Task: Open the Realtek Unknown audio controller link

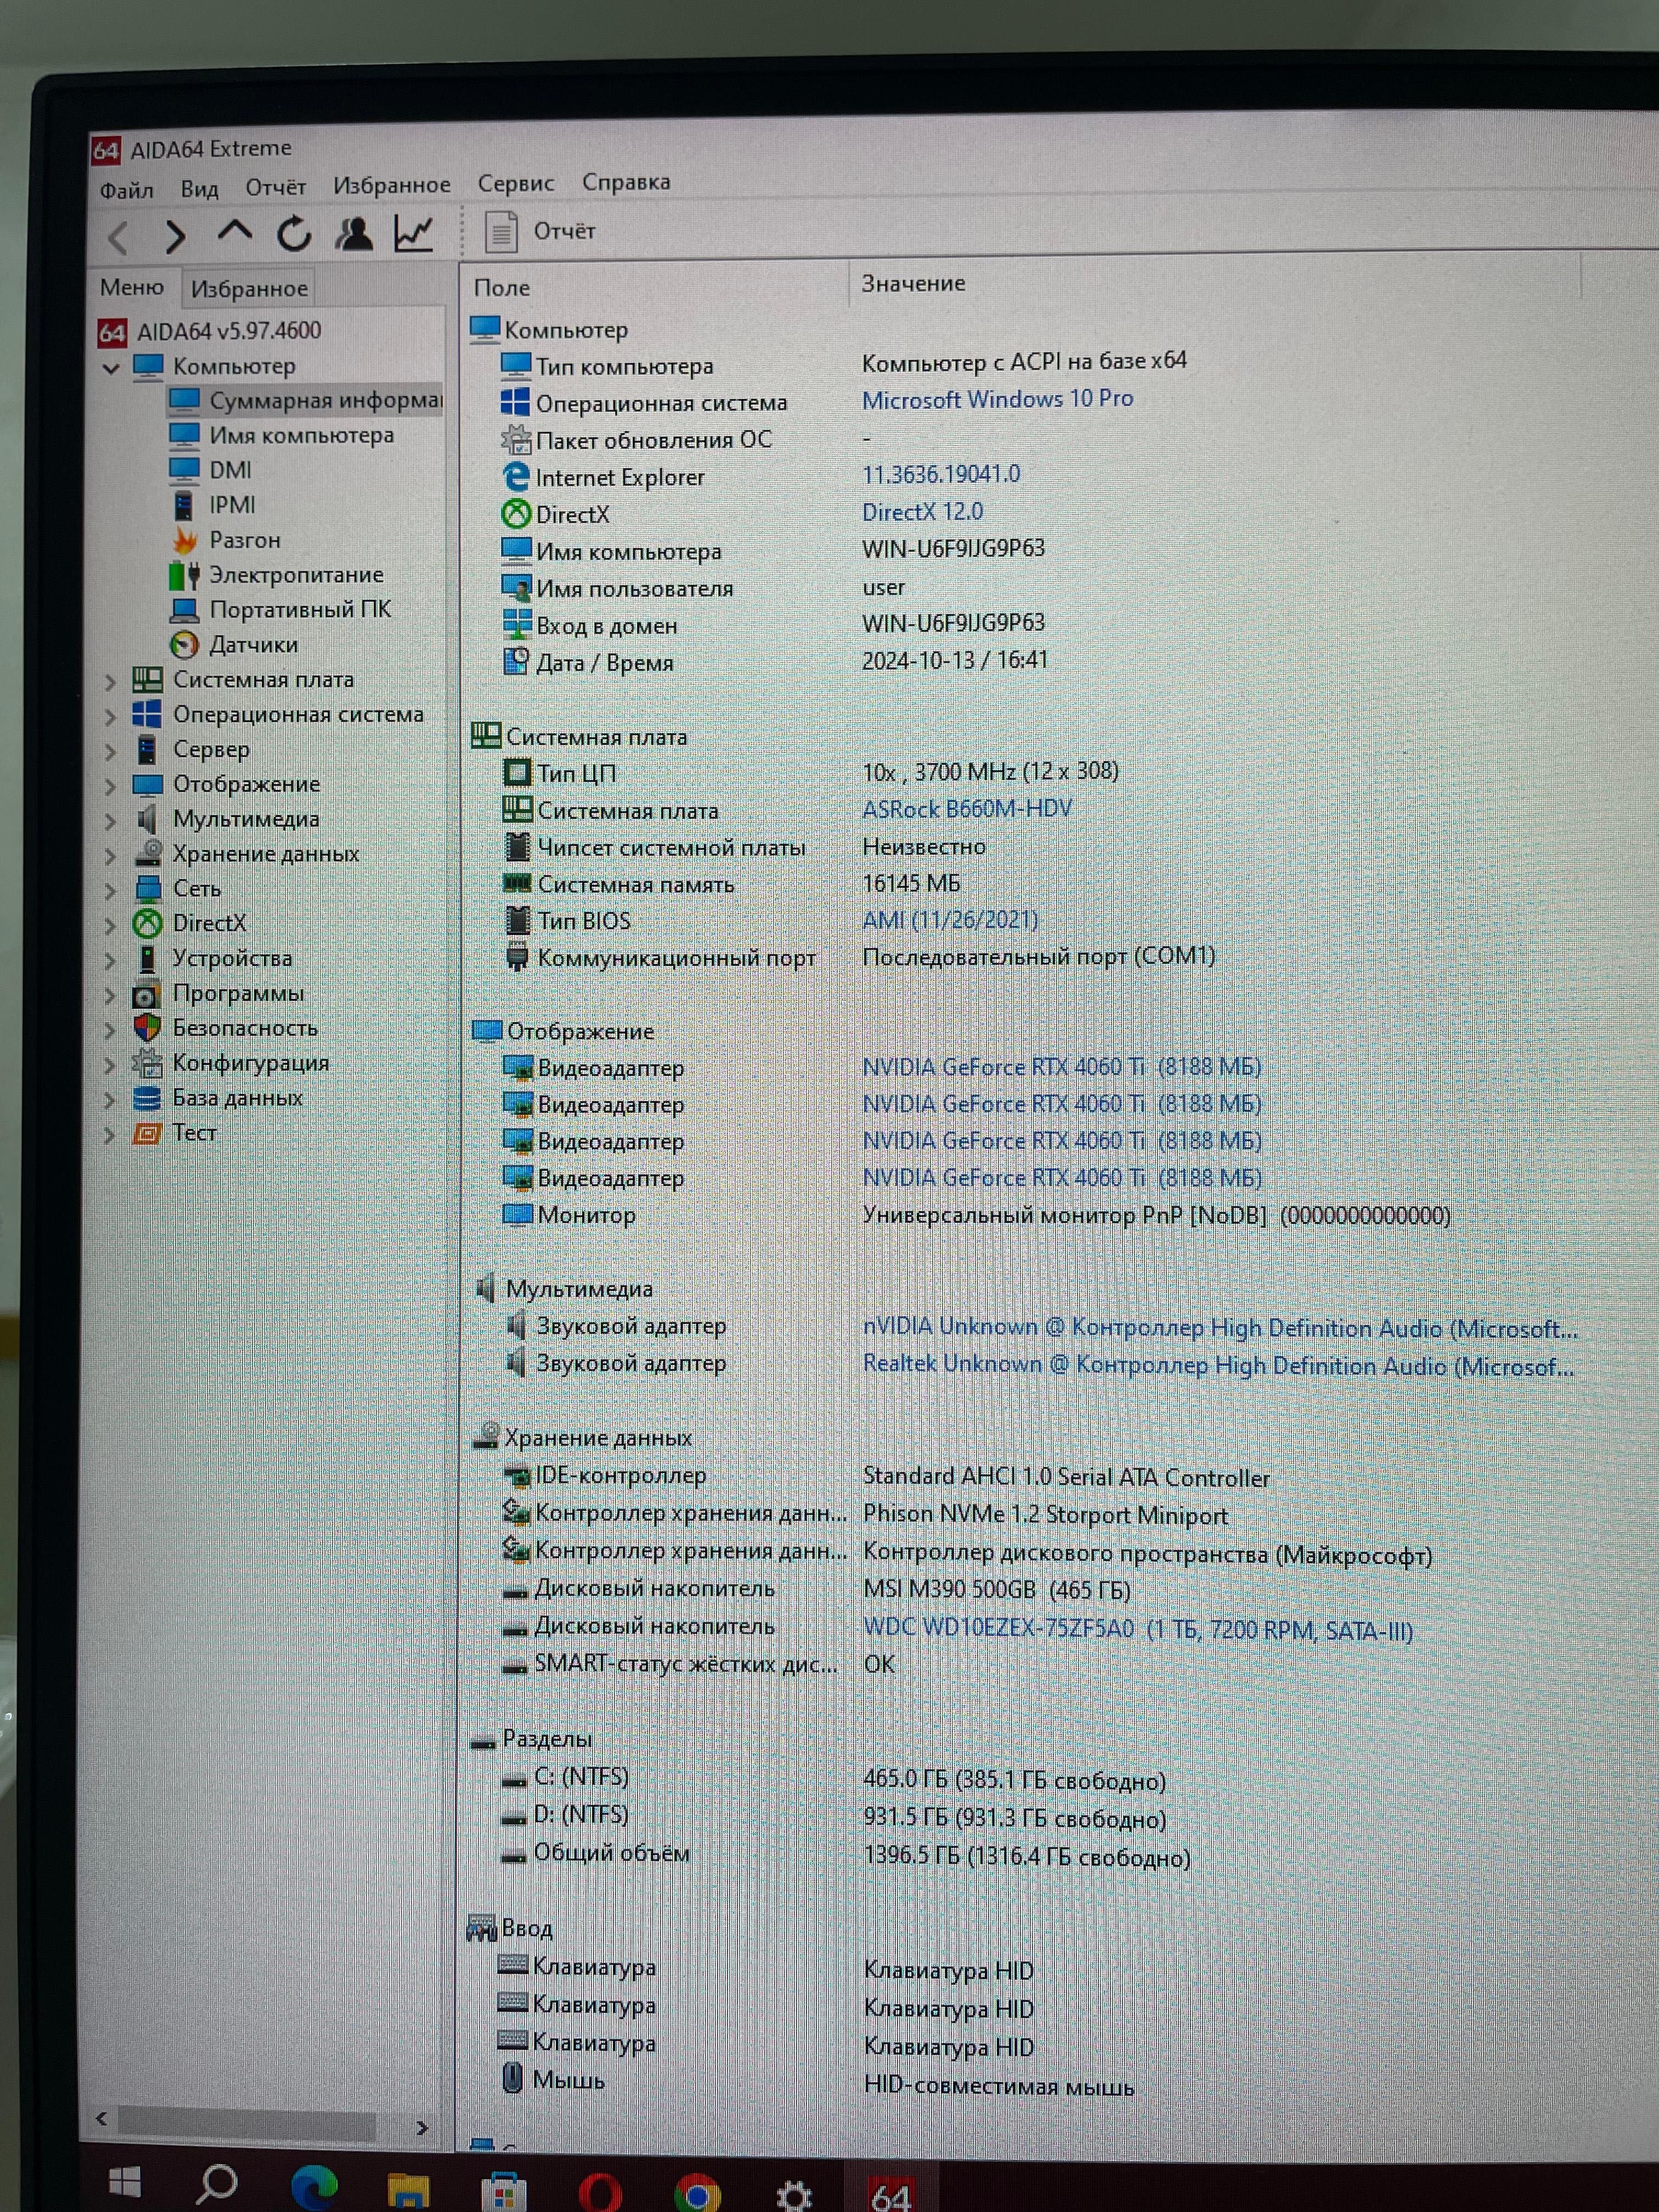Action: point(1218,1366)
